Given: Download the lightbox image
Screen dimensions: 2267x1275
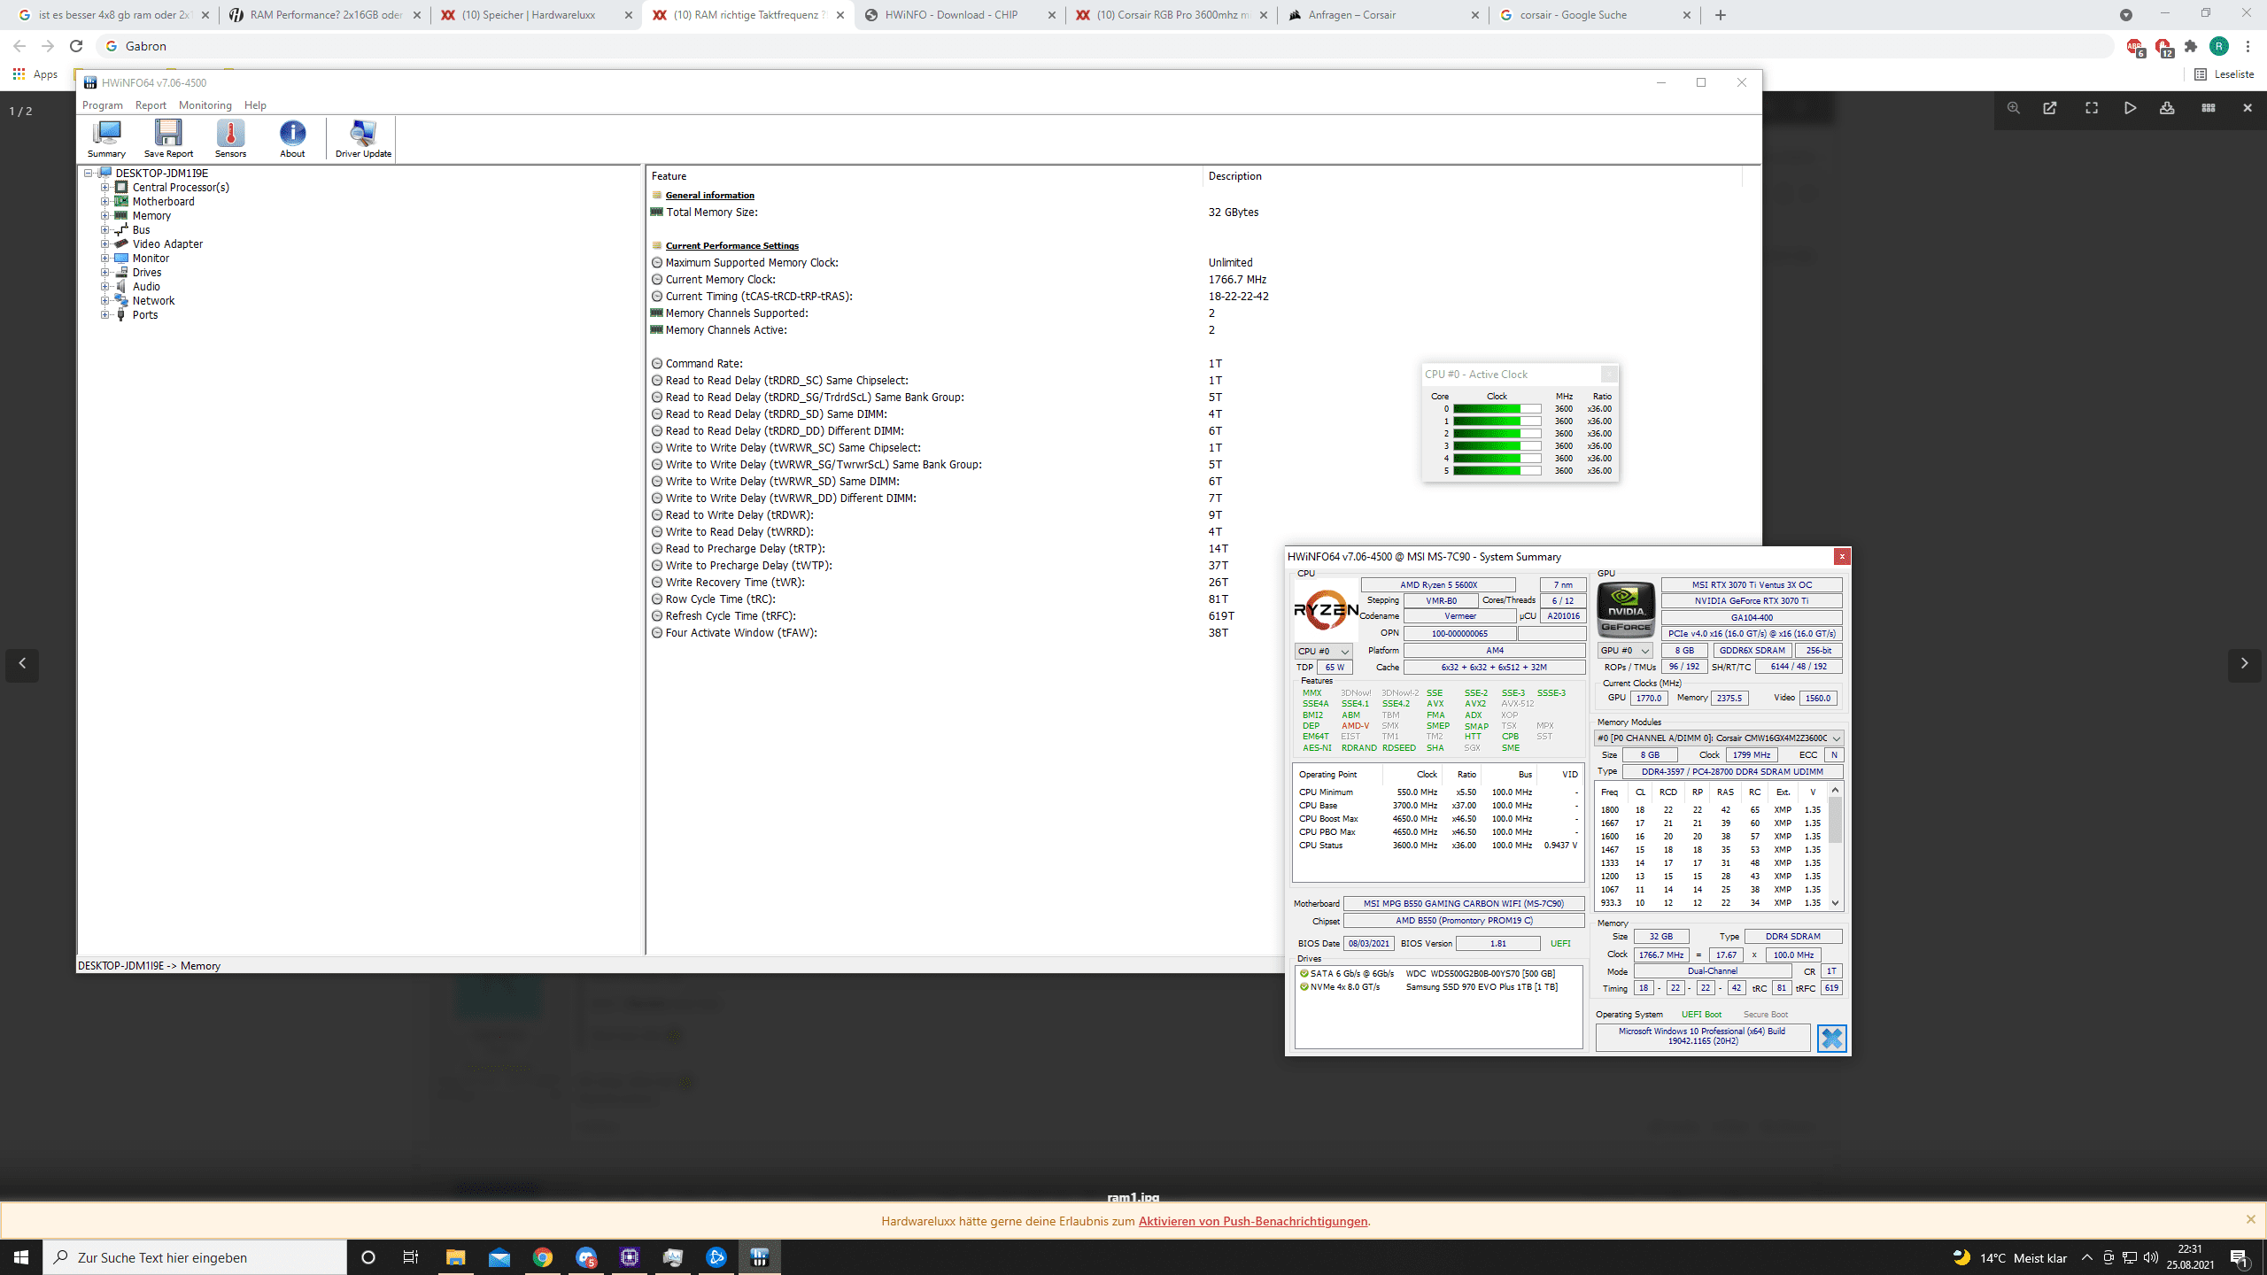Looking at the screenshot, I should 2167,108.
